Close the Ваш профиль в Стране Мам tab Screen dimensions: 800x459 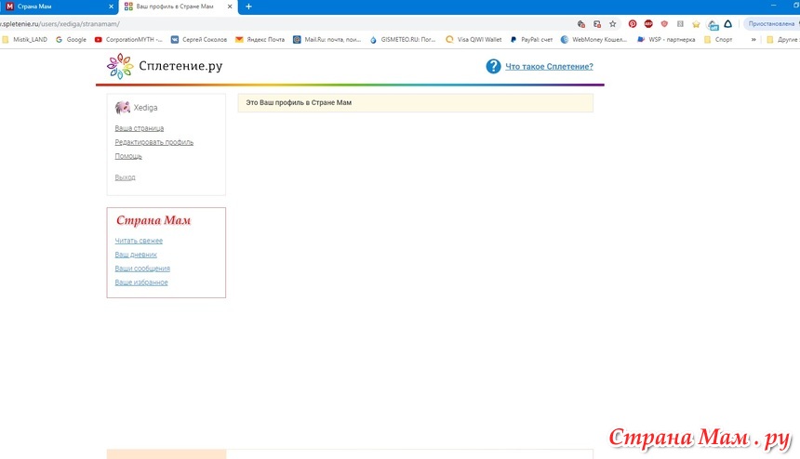230,7
